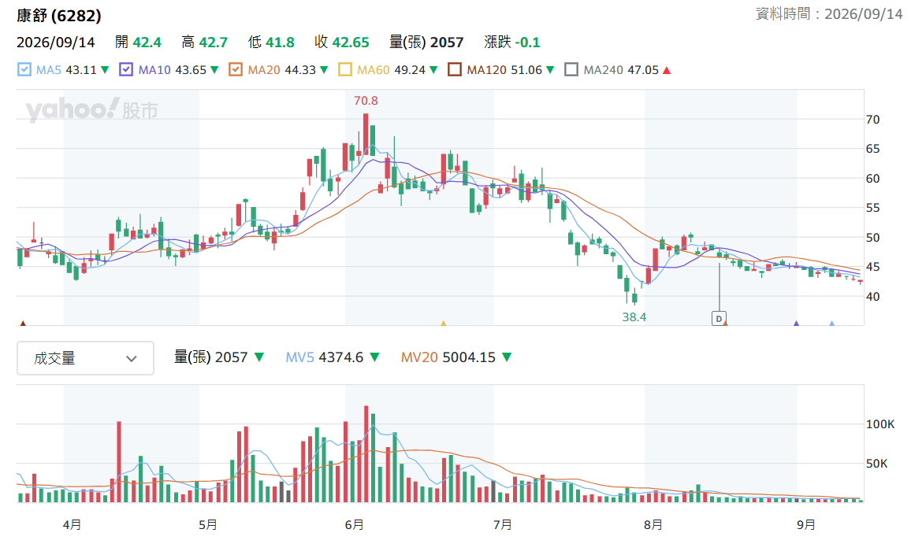Viewport: 911px width, 540px height.
Task: Disable the MA20 moving average line
Action: [236, 70]
